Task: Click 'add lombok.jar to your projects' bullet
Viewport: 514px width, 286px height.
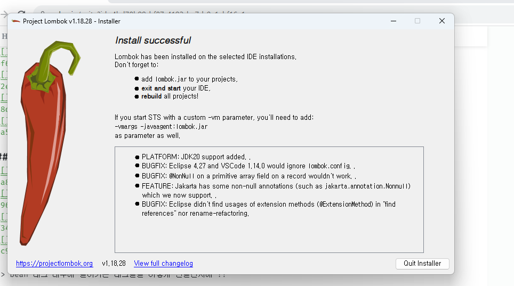Action: tap(189, 79)
